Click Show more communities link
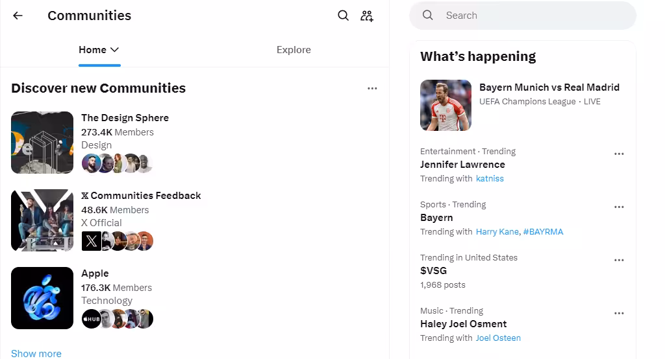The height and width of the screenshot is (359, 665). click(36, 354)
